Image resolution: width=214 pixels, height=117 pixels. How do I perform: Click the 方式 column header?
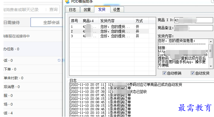tap(141, 21)
